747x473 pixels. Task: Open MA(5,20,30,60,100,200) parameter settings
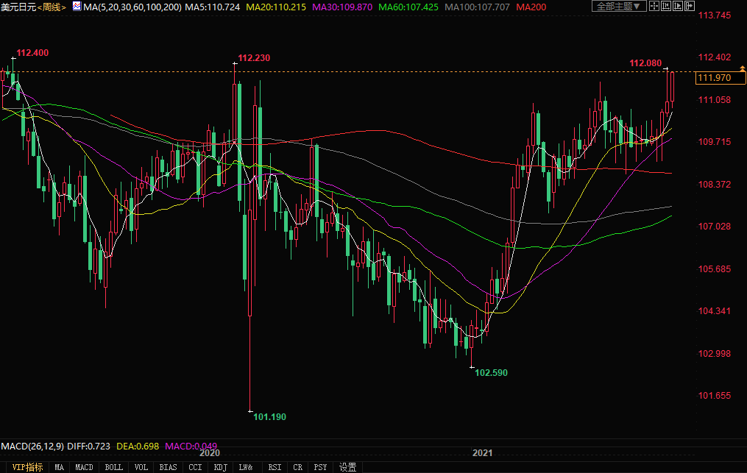(131, 6)
